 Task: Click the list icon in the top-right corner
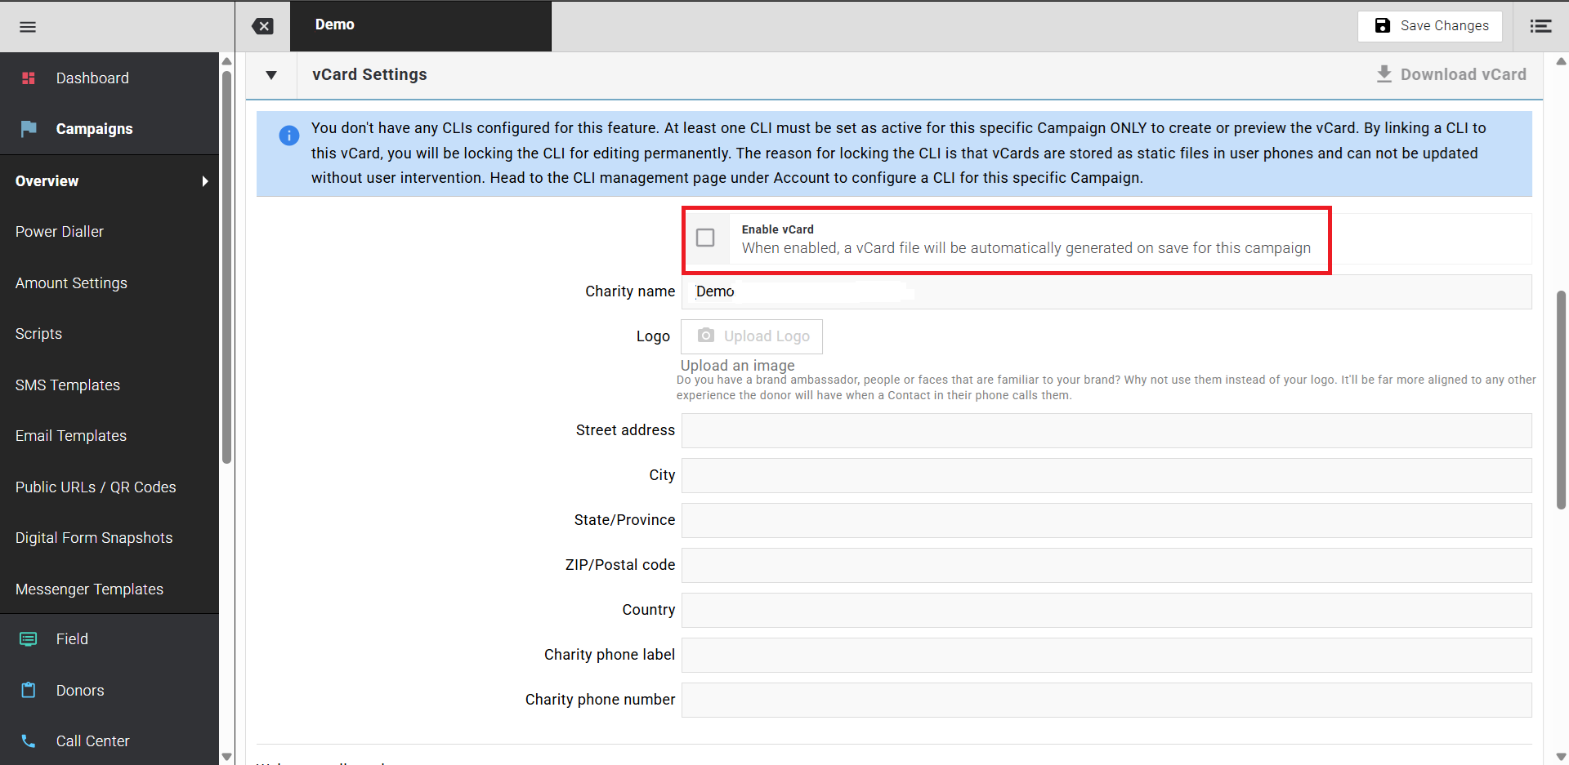tap(1540, 26)
